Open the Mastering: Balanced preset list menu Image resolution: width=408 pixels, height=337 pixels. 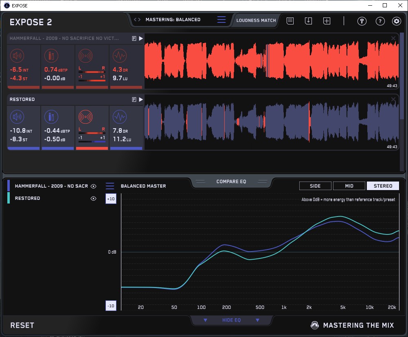[221, 20]
